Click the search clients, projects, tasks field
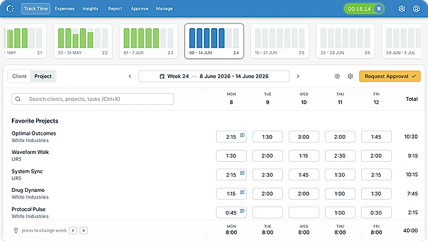 point(93,99)
